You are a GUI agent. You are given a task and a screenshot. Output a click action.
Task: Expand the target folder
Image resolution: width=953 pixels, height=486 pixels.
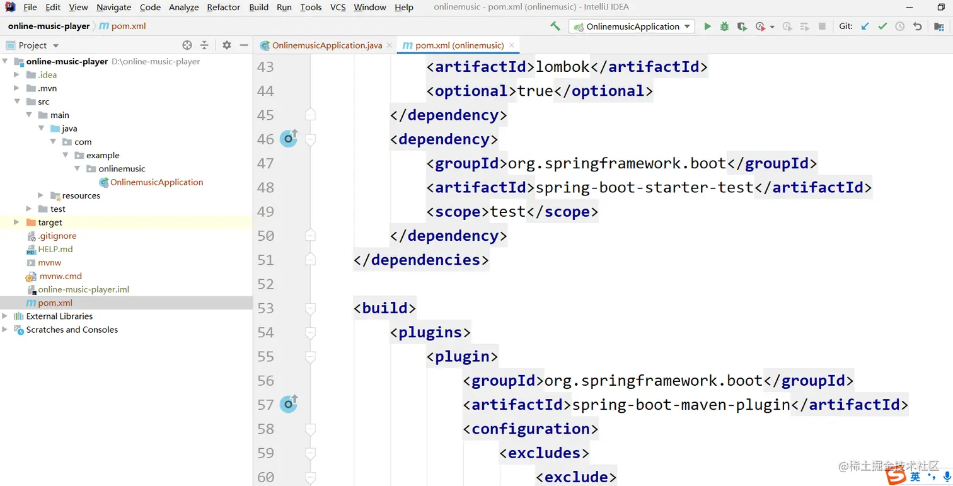point(18,223)
